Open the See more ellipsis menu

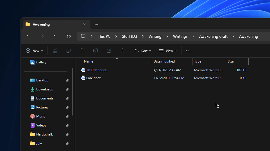coord(188,51)
